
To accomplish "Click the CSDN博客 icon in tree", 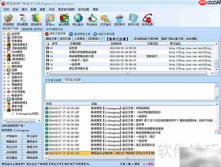I will [9, 52].
